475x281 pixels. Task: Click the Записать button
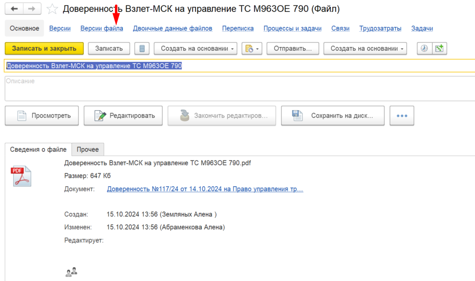click(x=109, y=48)
